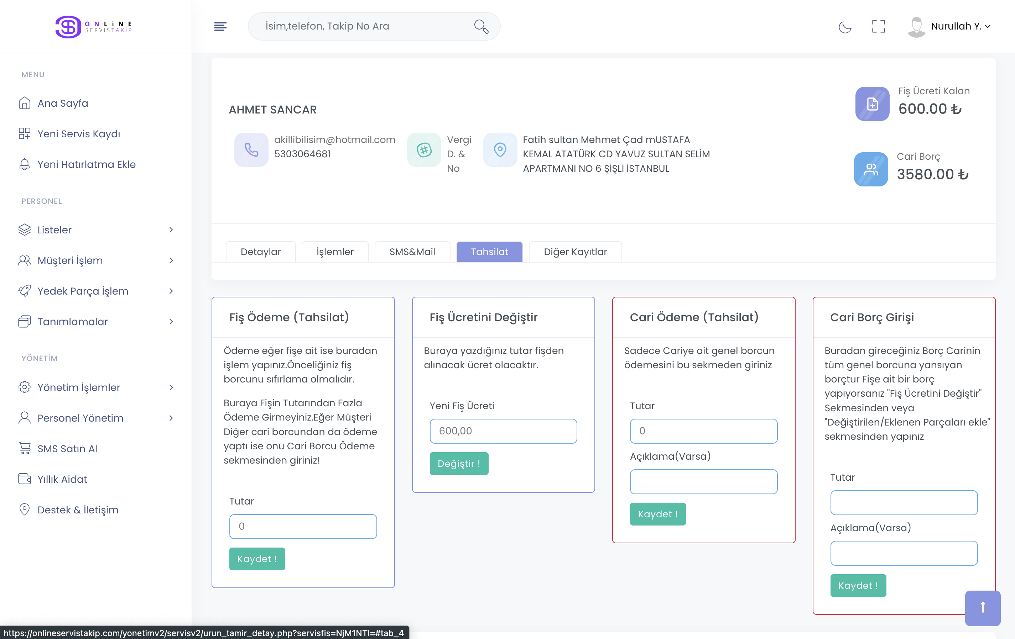Click the fullscreen toggle icon
This screenshot has width=1015, height=639.
pyautogui.click(x=879, y=27)
